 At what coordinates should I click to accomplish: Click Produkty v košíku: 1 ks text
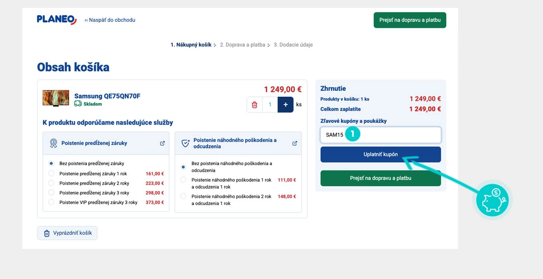click(x=345, y=99)
